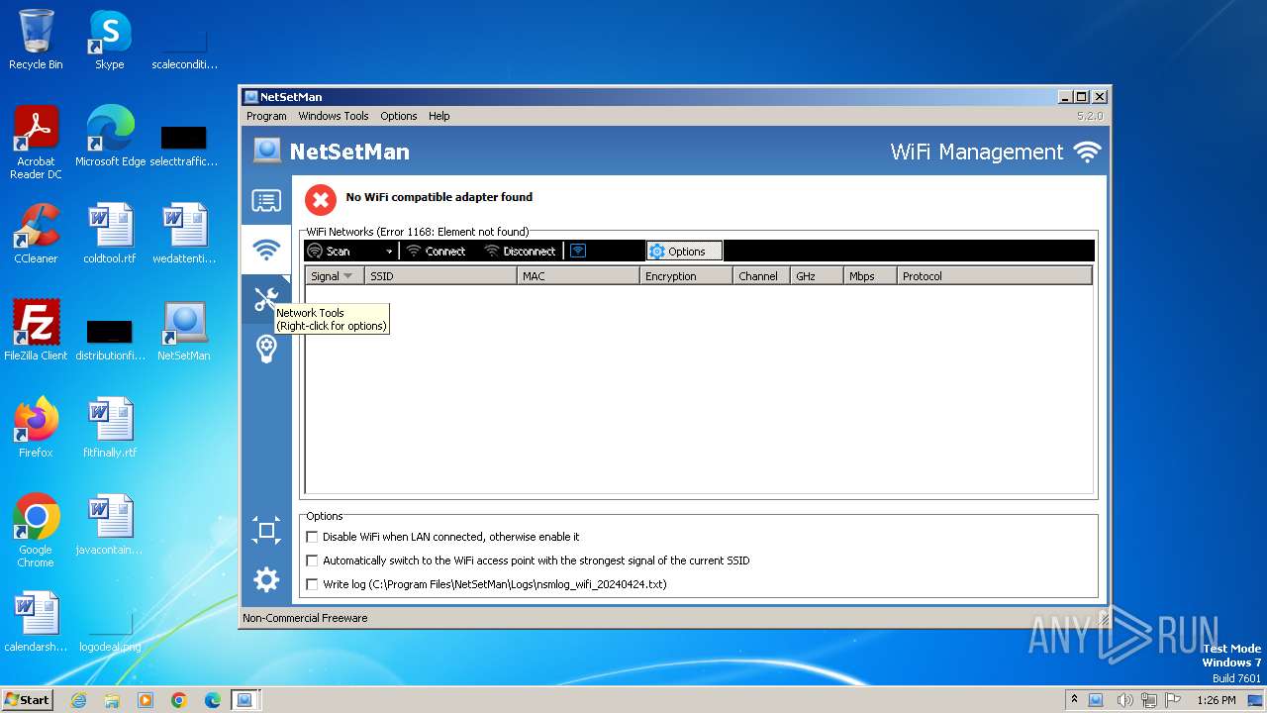Viewport: 1267px width, 713px height.
Task: Open the Windows Tools menu
Action: [334, 116]
